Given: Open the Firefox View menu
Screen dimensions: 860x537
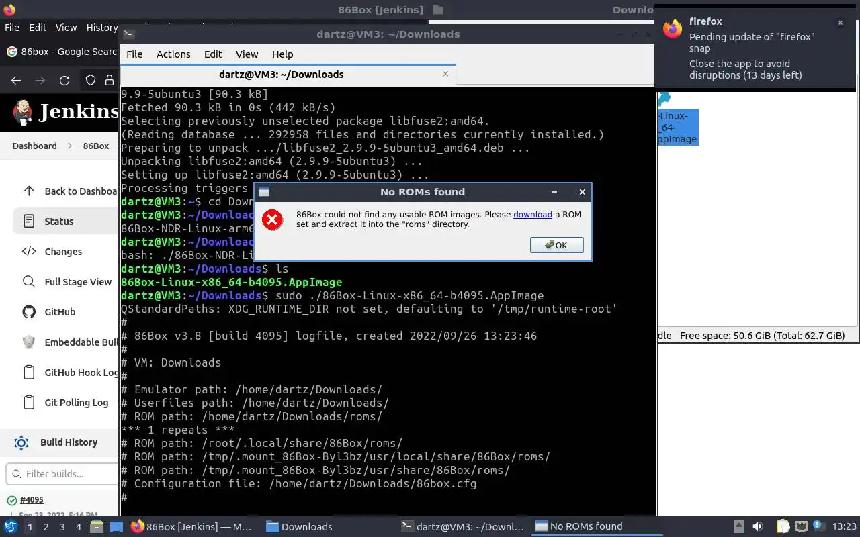Looking at the screenshot, I should point(66,28).
